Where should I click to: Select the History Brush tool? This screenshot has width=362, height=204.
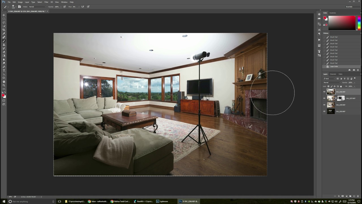pos(4,48)
